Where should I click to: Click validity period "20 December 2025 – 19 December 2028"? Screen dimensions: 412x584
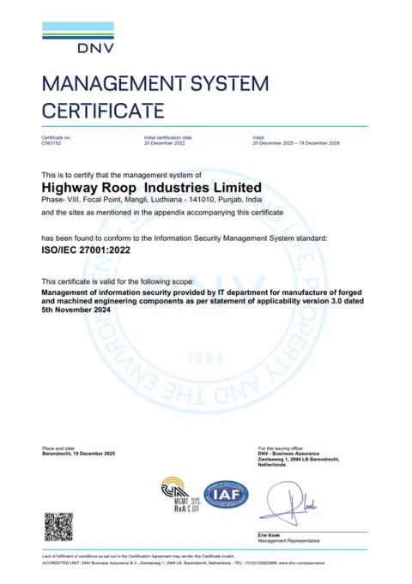(296, 143)
